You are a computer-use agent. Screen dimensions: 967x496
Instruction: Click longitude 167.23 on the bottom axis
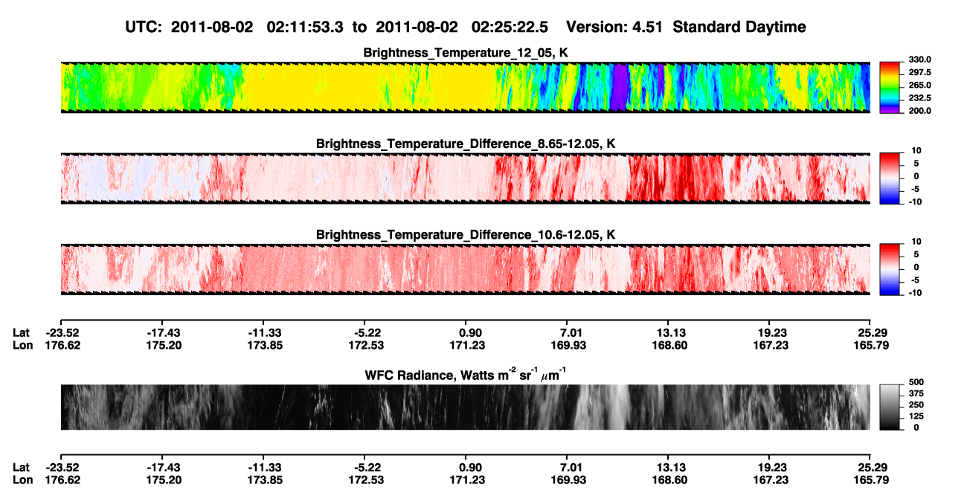pos(769,480)
